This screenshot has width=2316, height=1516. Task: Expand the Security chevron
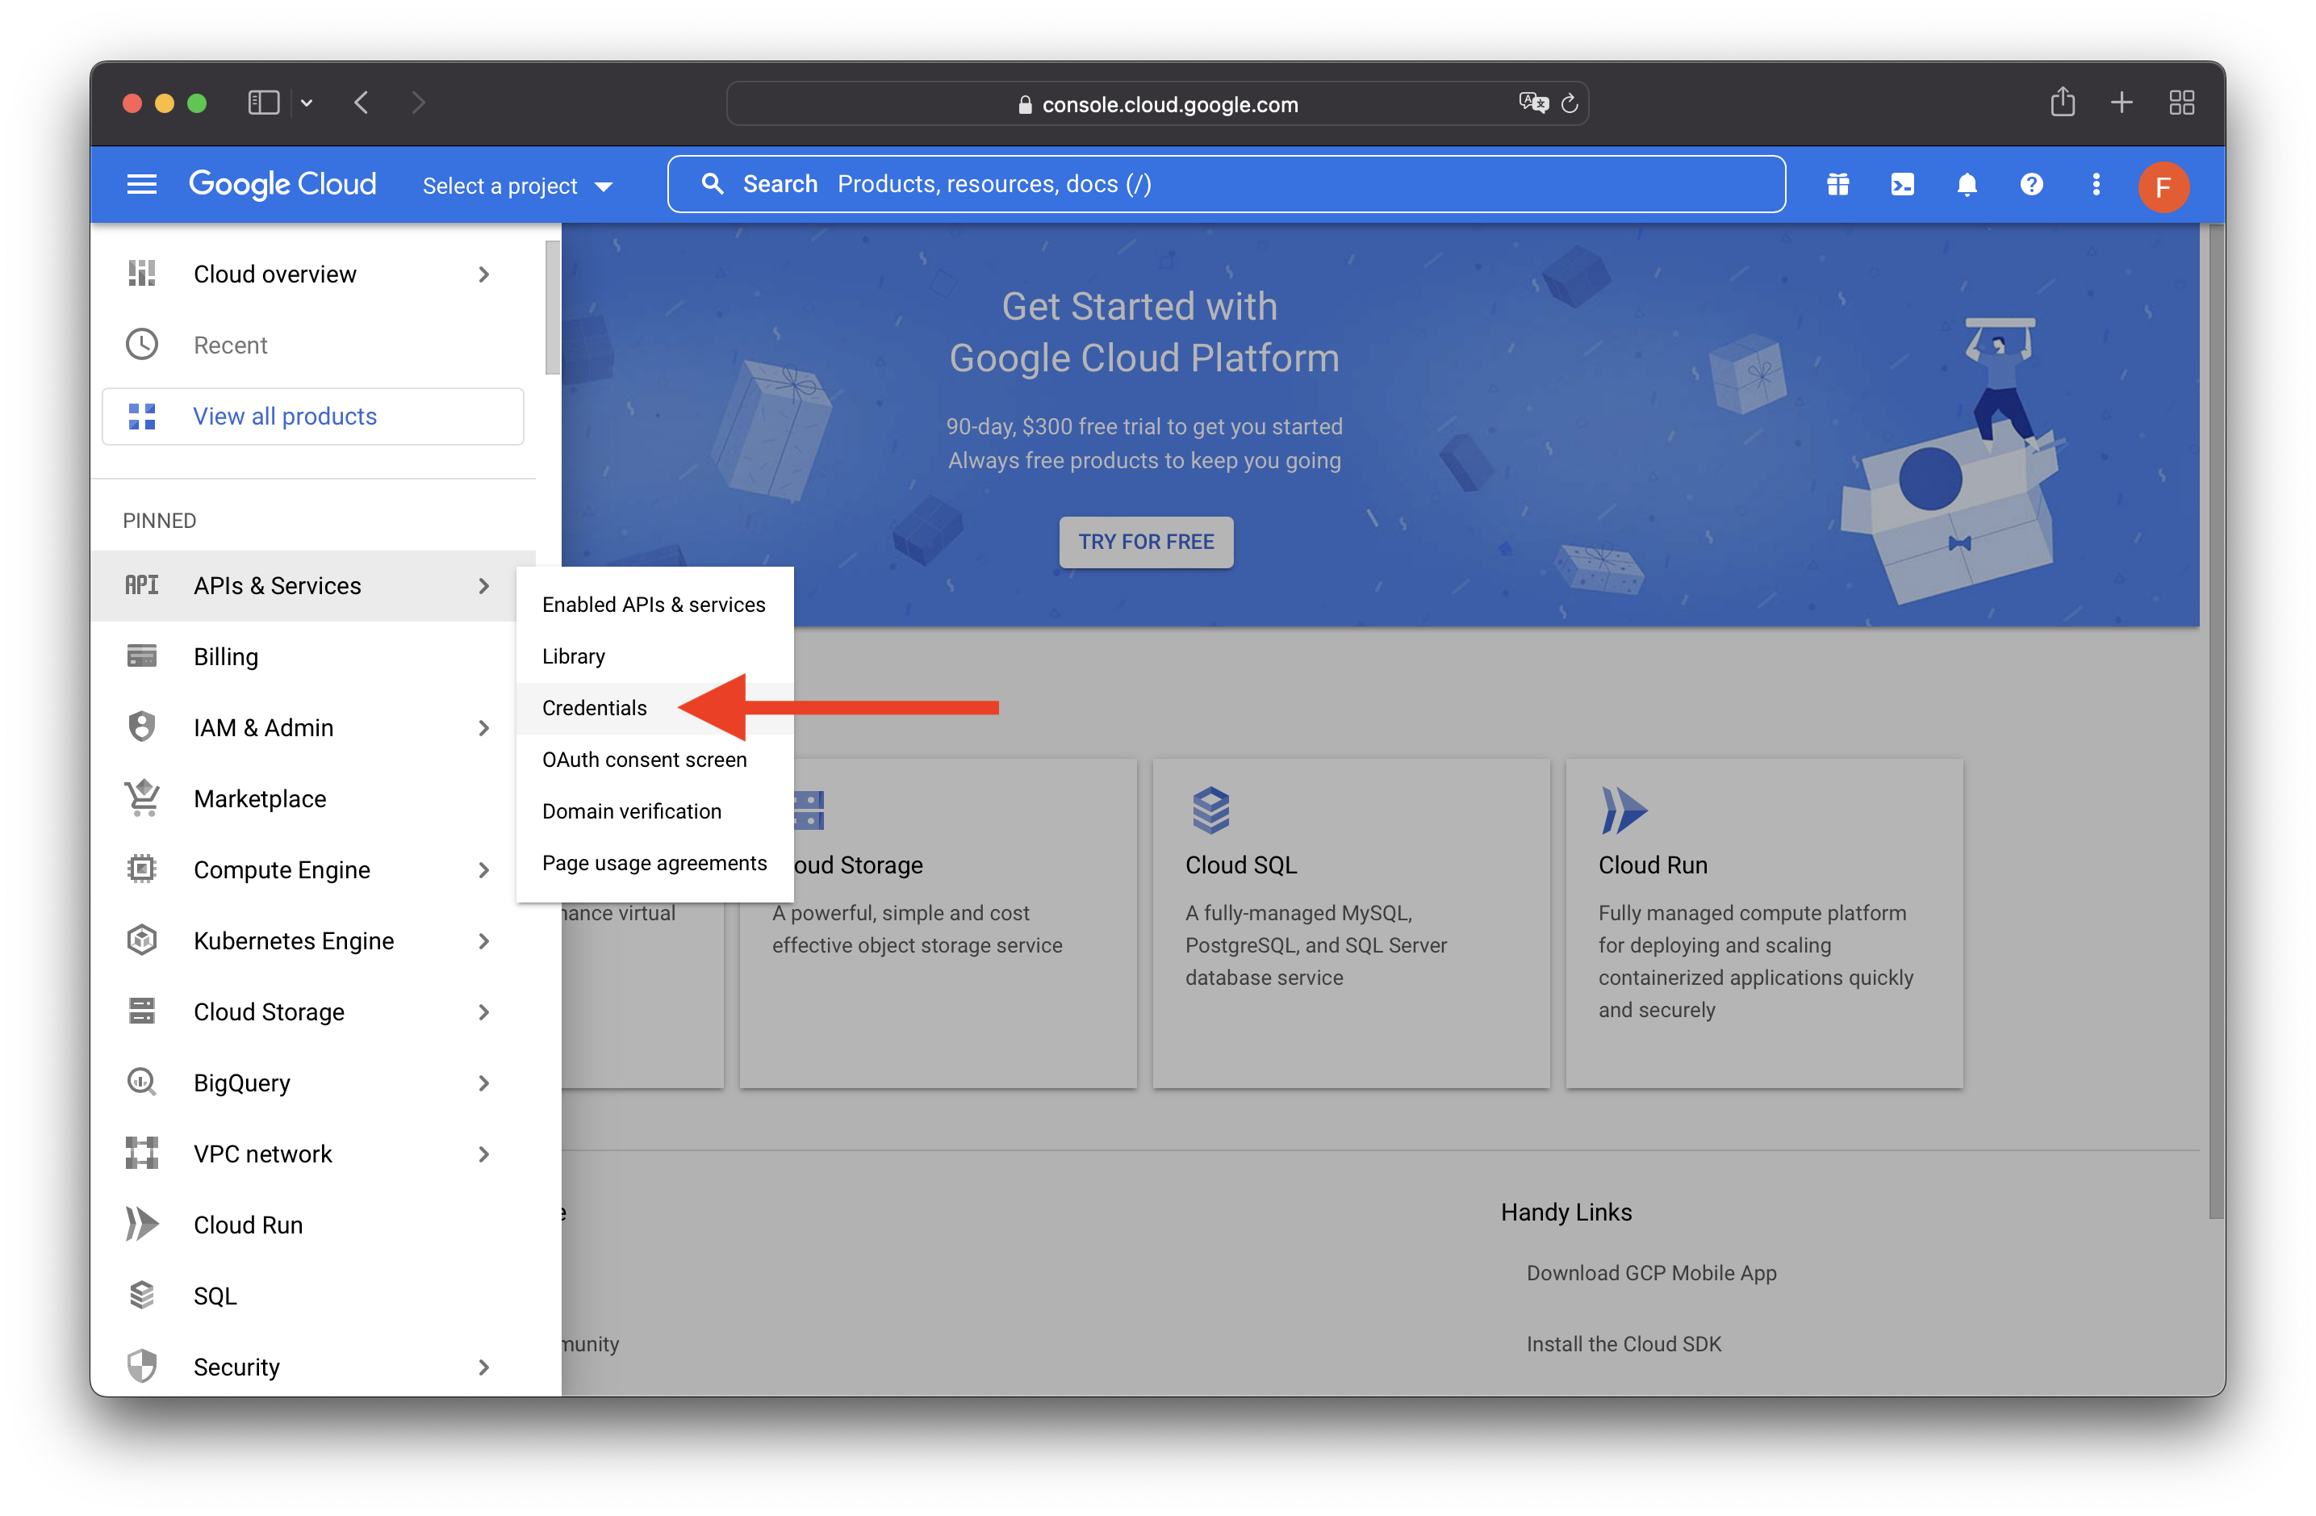tap(483, 1367)
